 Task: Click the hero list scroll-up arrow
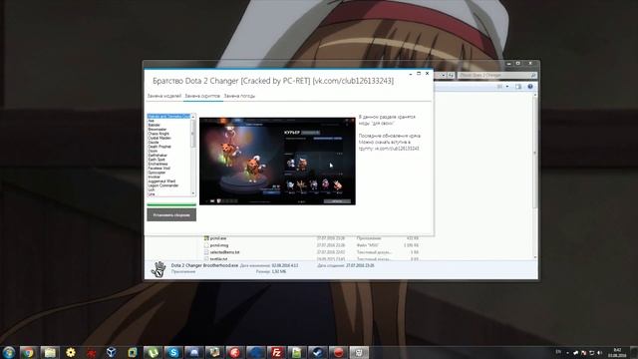coord(193,117)
